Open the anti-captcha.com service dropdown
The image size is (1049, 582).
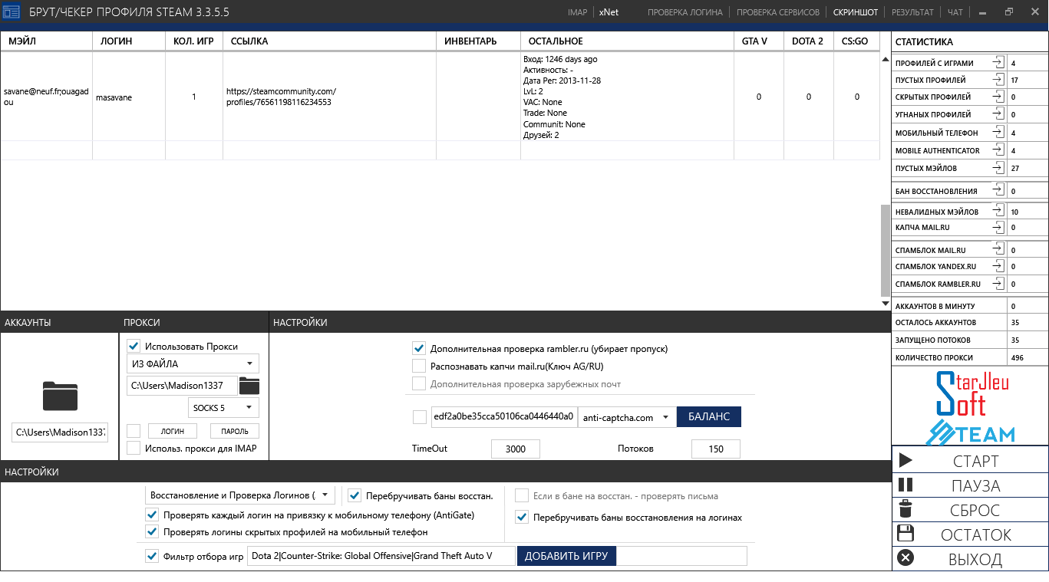click(626, 417)
